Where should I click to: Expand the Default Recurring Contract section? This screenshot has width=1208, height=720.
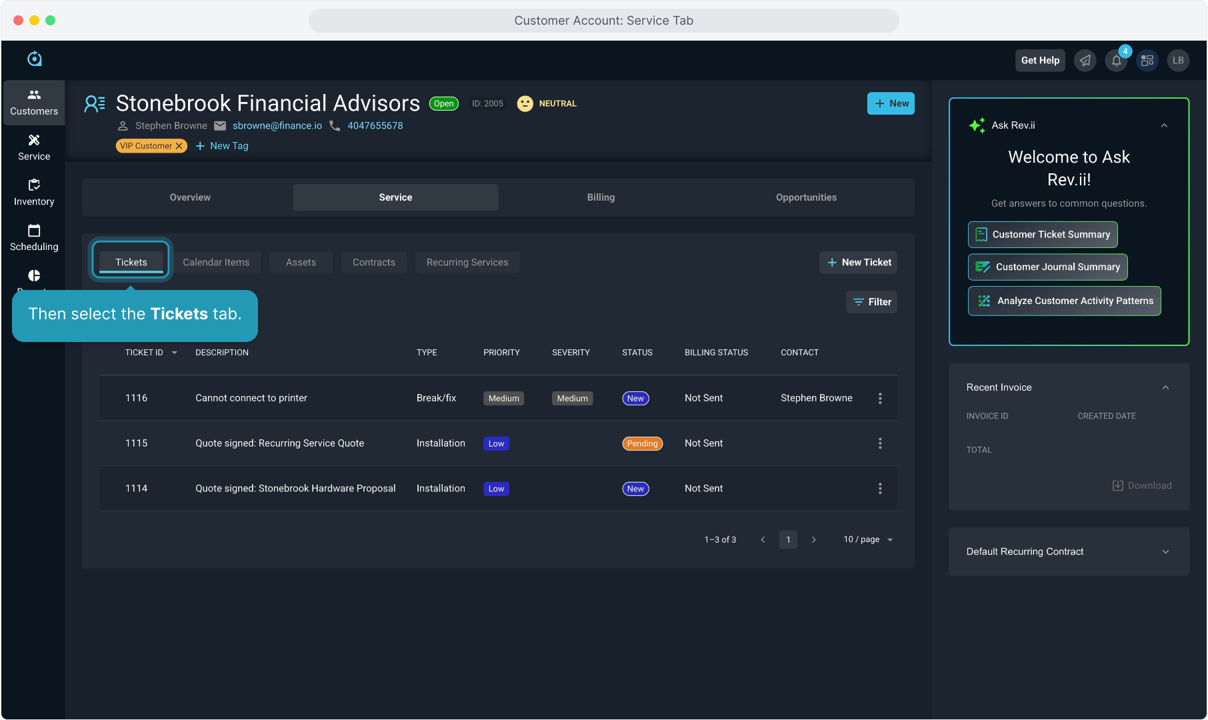1165,552
